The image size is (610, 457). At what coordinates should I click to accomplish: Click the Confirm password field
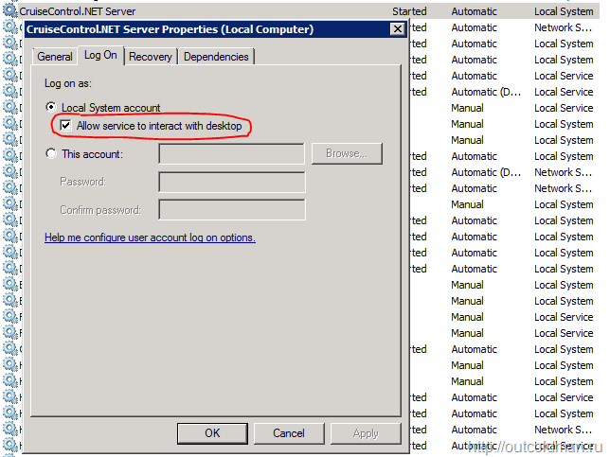232,210
